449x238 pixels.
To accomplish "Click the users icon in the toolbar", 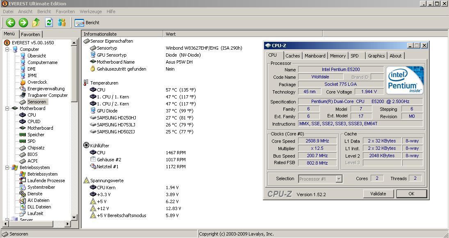I will 62,23.
